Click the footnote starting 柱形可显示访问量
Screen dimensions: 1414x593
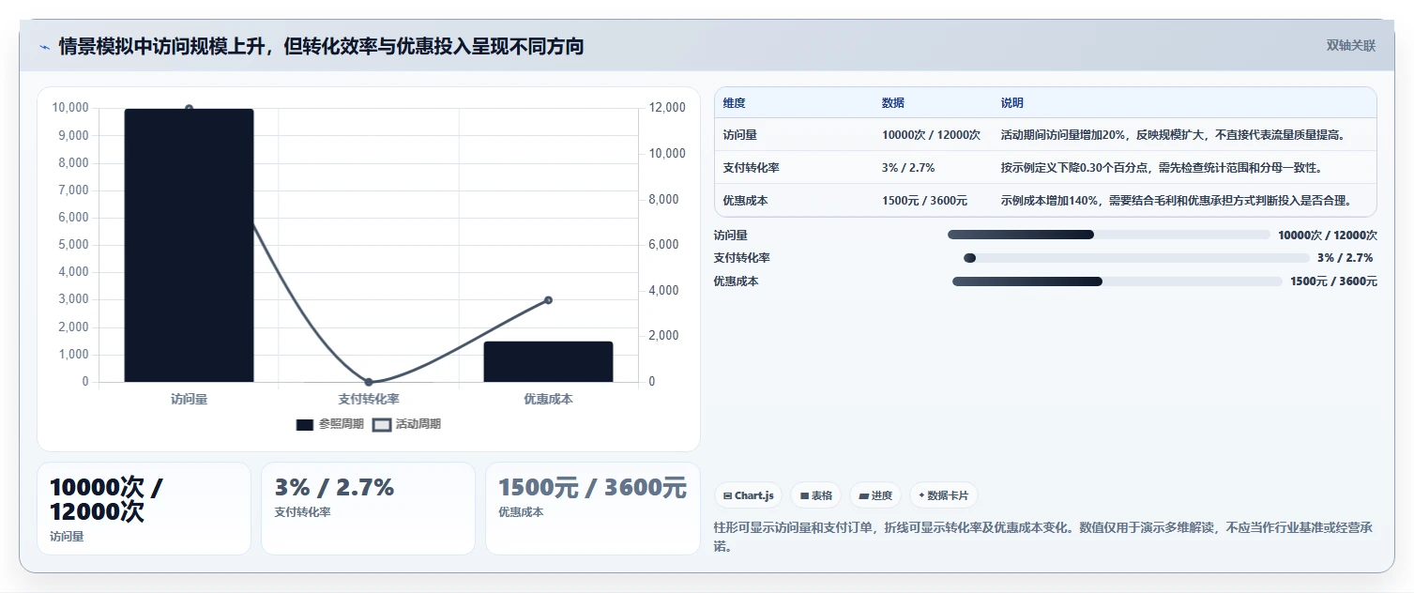[x=1043, y=537]
